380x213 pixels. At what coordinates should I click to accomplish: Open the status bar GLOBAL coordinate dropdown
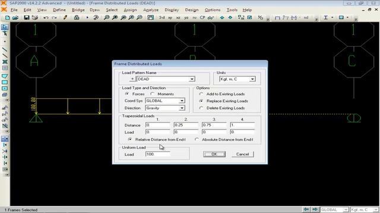point(346,209)
